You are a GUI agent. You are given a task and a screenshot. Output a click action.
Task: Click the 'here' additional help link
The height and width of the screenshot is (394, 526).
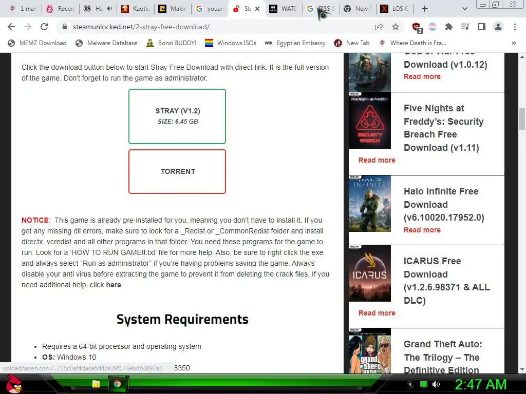114,285
